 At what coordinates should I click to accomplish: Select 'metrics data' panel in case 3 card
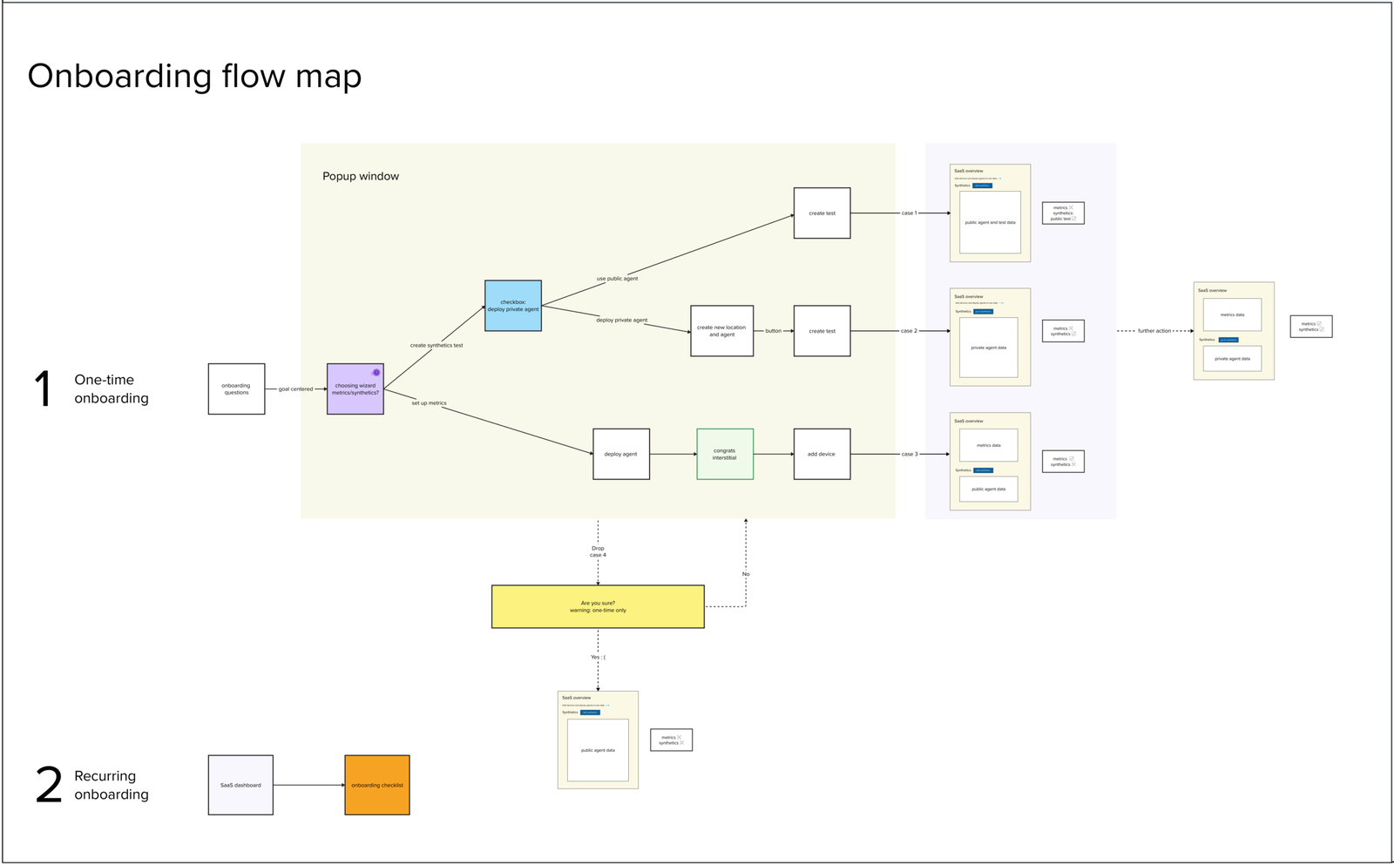pyautogui.click(x=989, y=445)
